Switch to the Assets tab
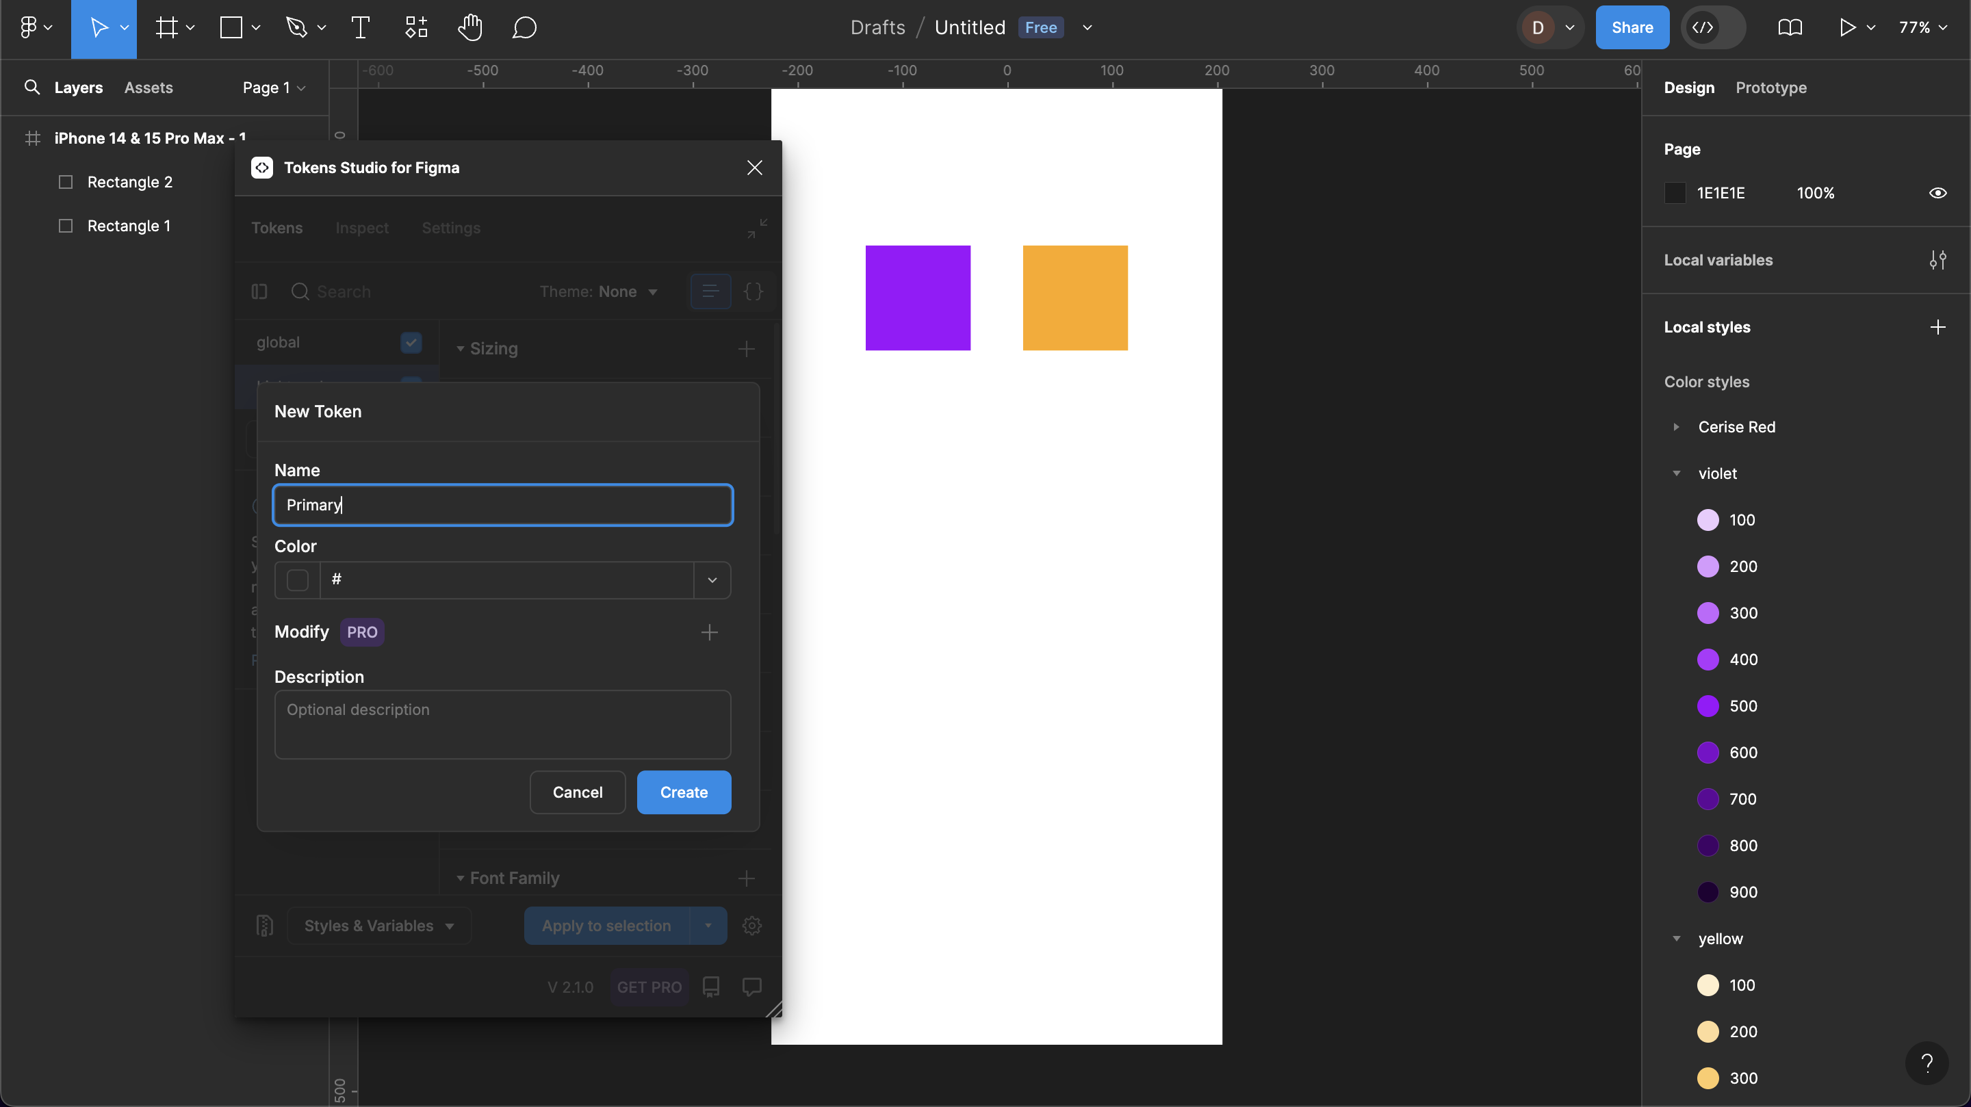This screenshot has height=1107, width=1971. coord(149,88)
